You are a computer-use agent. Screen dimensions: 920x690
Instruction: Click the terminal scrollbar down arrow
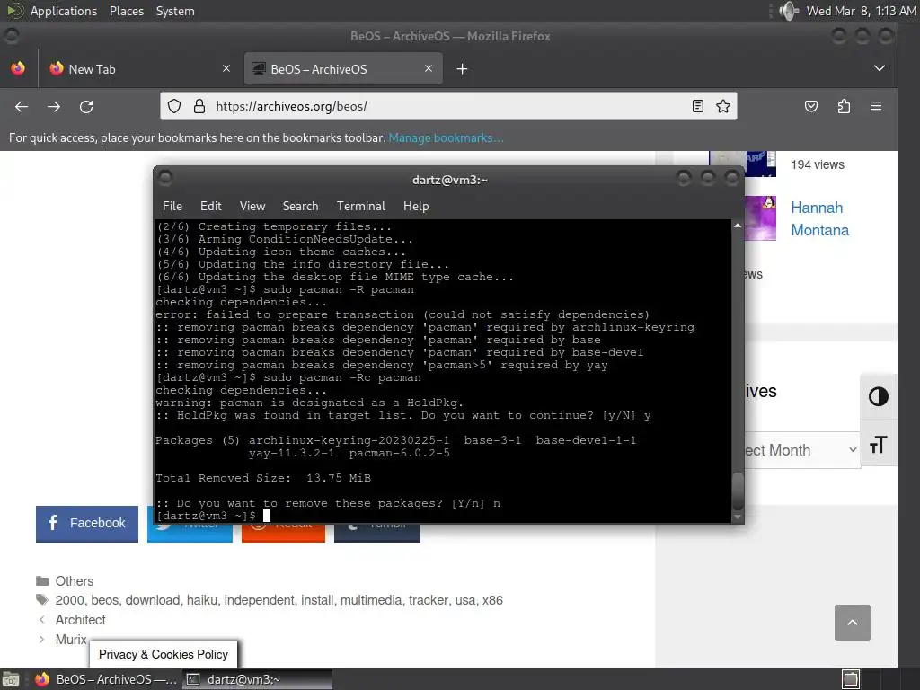coord(738,517)
